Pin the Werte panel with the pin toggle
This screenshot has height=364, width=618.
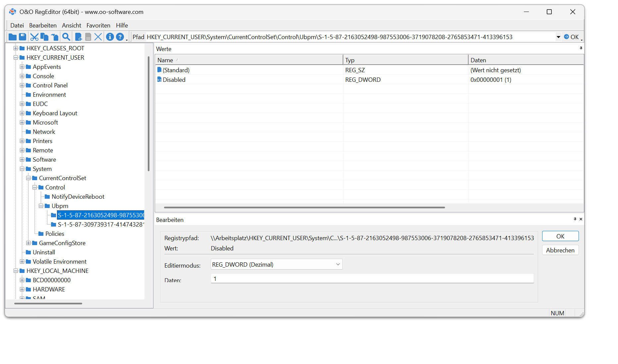pos(581,48)
